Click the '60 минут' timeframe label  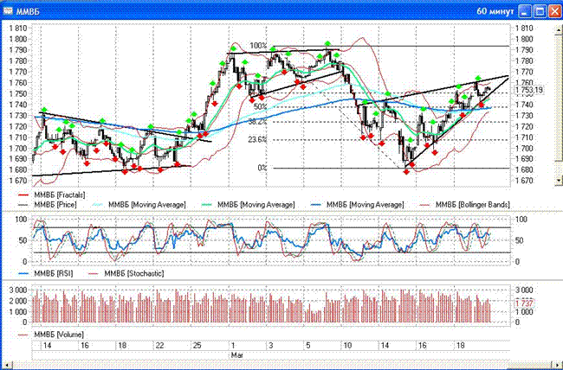(x=495, y=11)
